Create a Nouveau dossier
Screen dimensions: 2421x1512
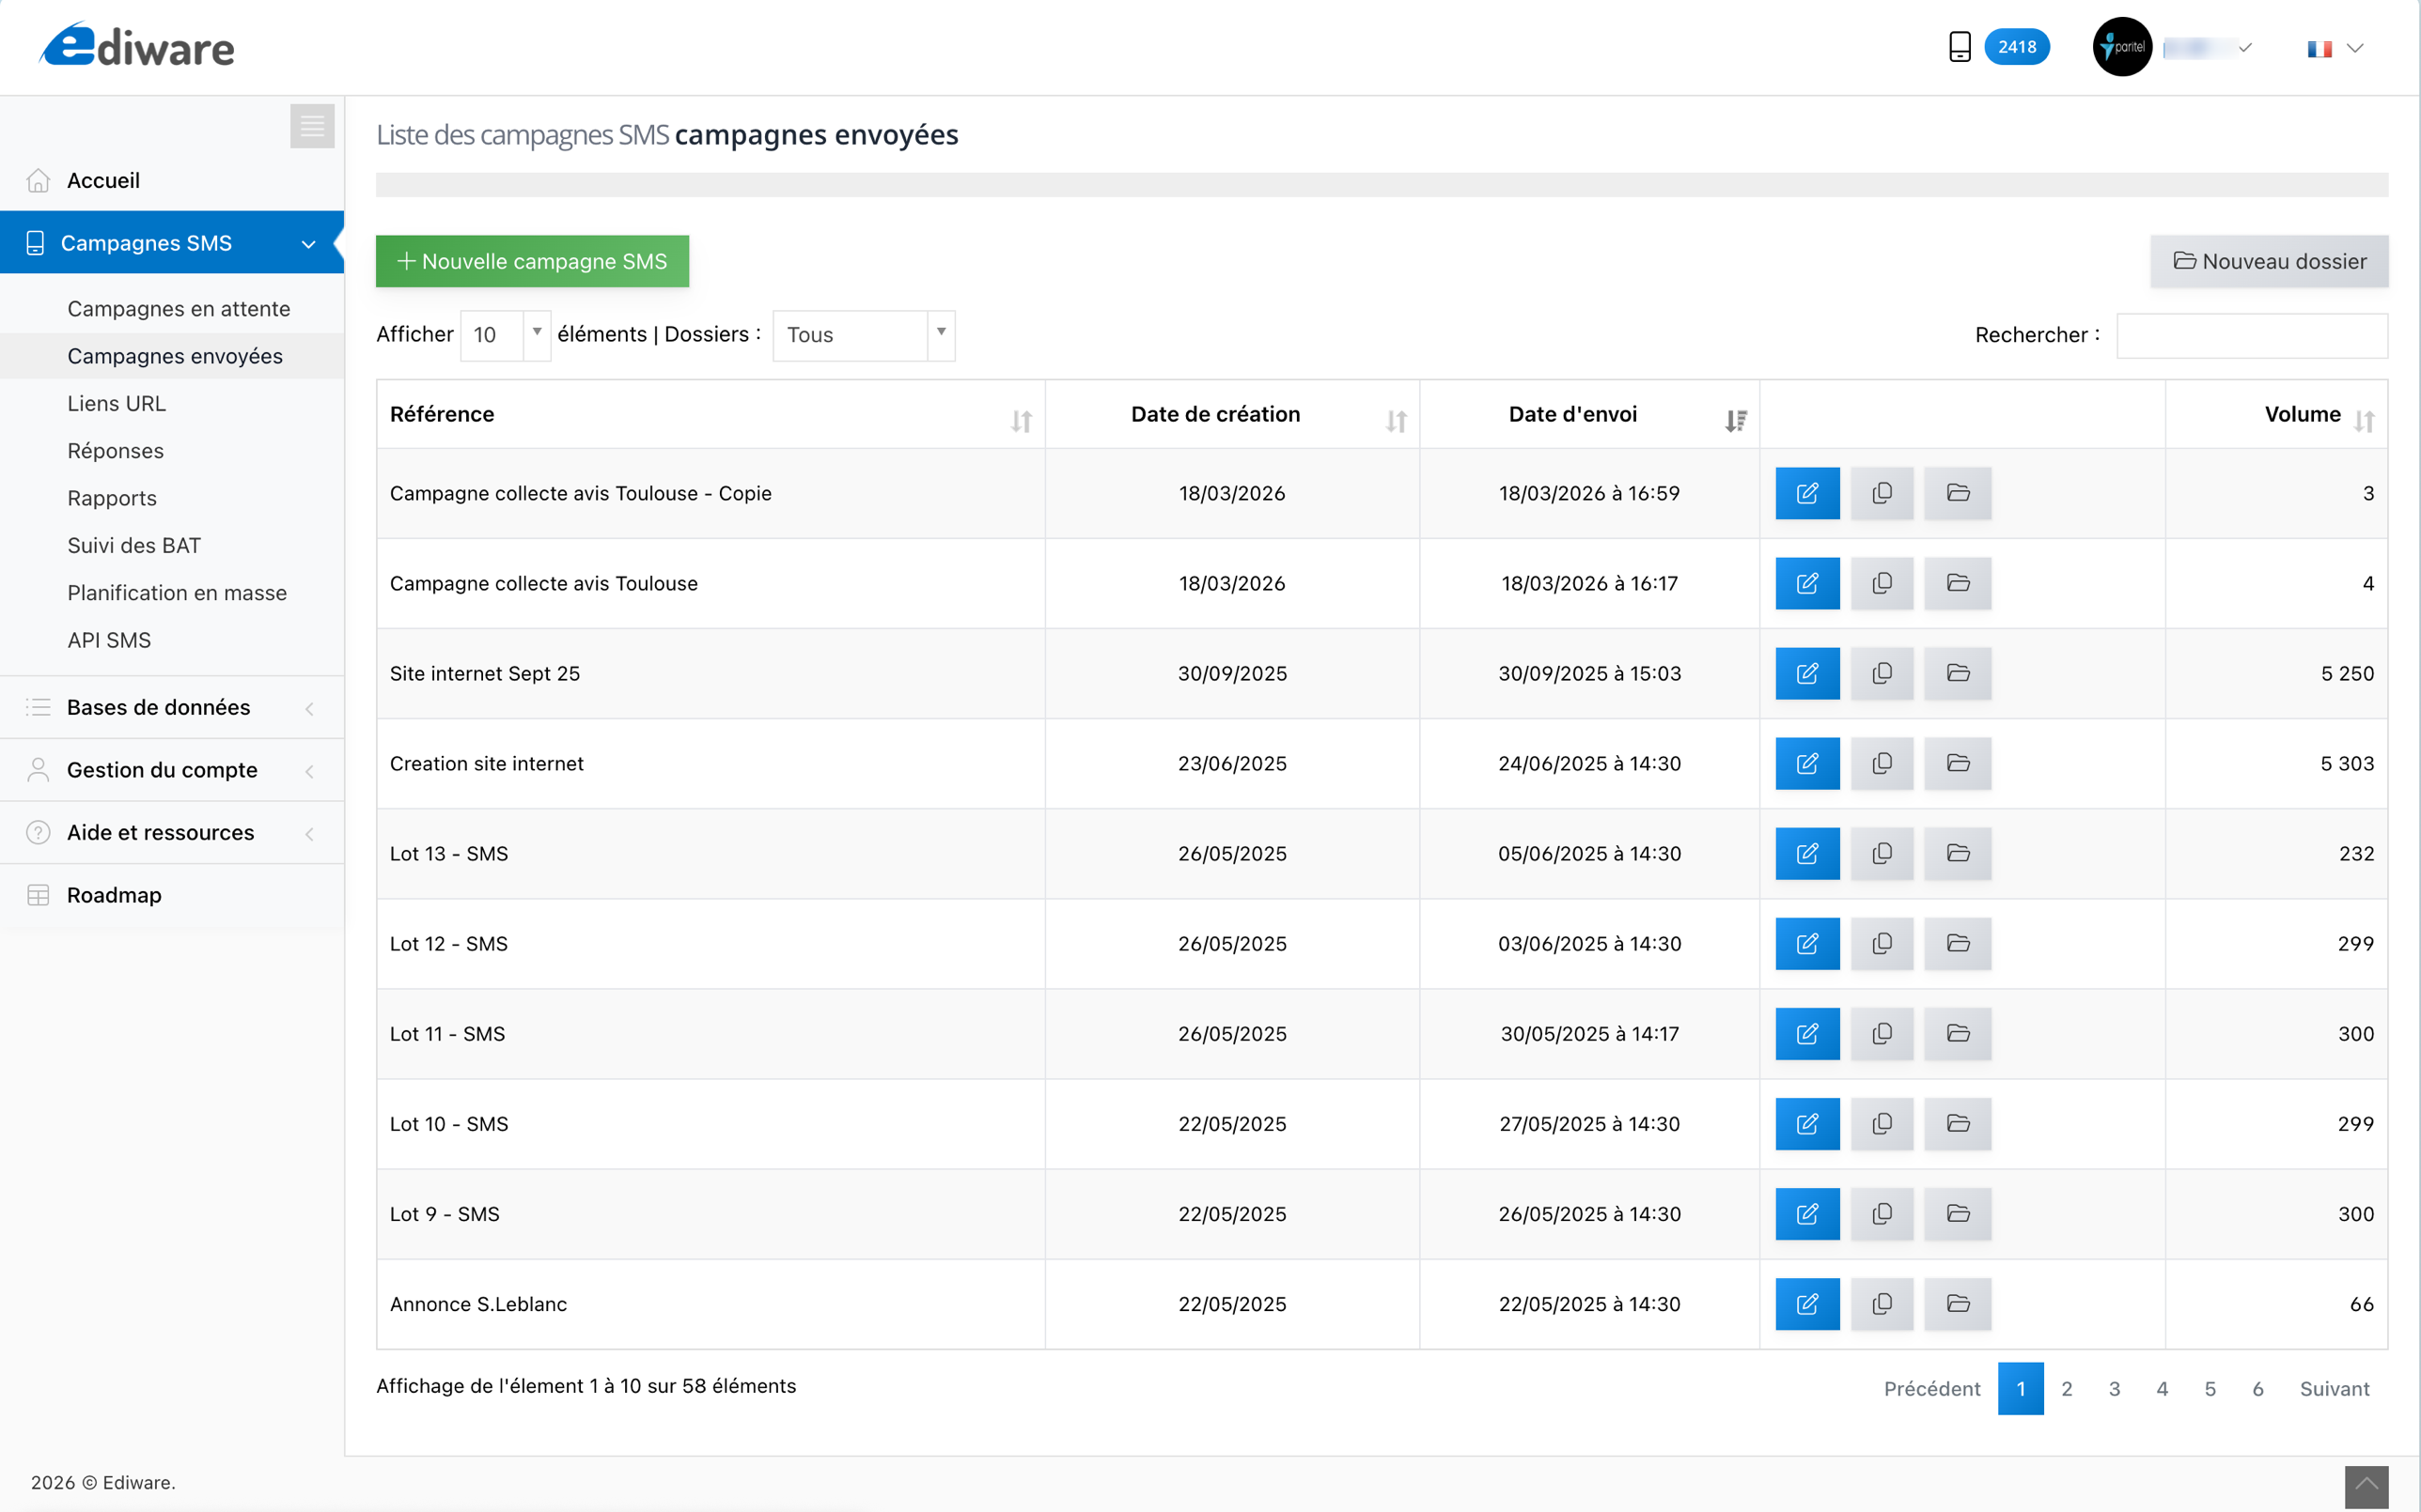[x=2268, y=261]
